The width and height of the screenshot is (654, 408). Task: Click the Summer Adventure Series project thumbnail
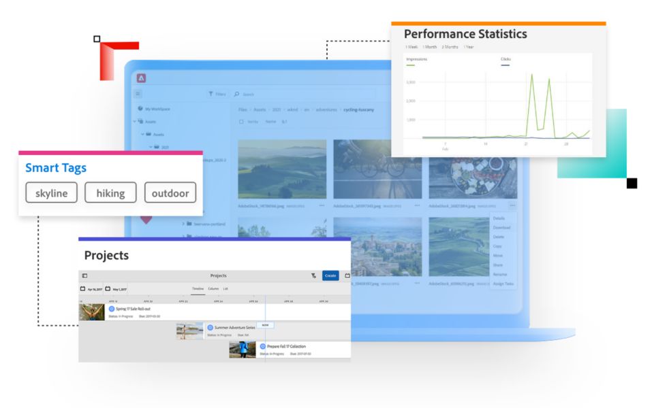(190, 330)
